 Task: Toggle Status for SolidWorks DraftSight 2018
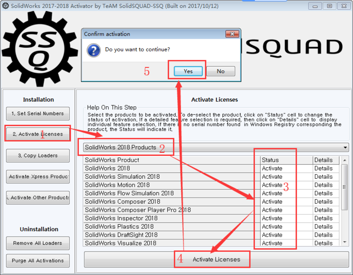286,235
